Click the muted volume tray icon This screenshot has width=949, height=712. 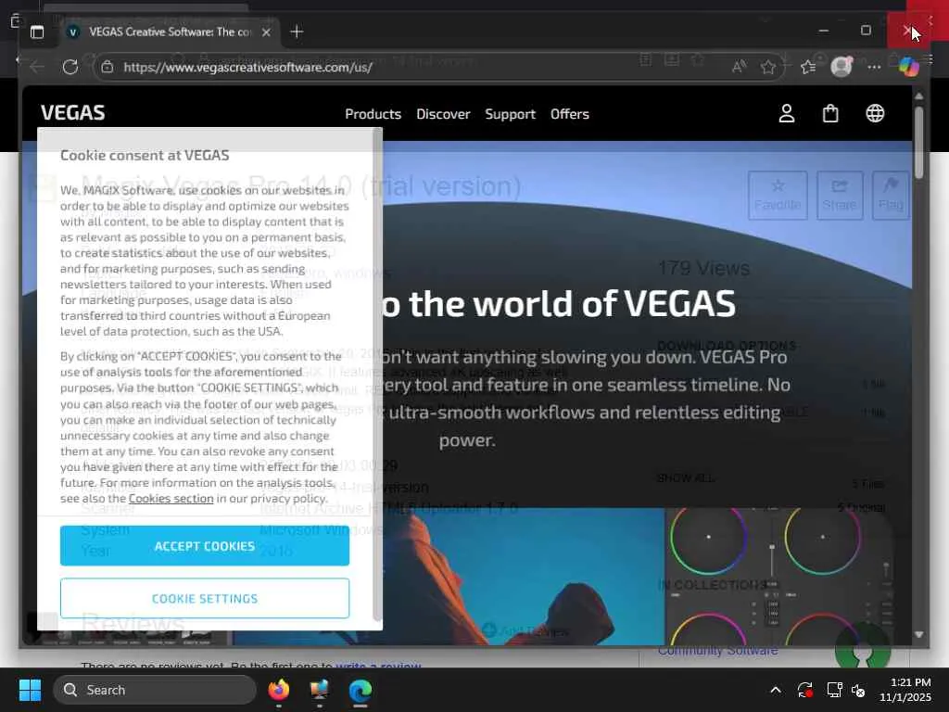coord(858,690)
